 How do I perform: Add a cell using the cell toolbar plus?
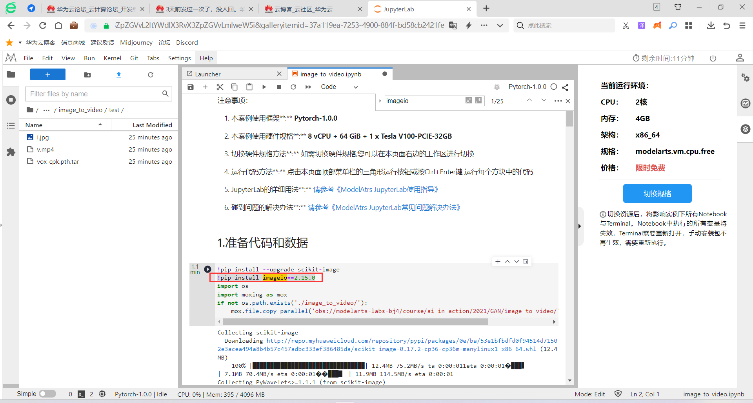498,261
